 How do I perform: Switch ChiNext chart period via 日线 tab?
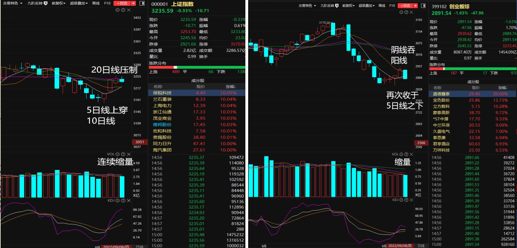[421, 246]
